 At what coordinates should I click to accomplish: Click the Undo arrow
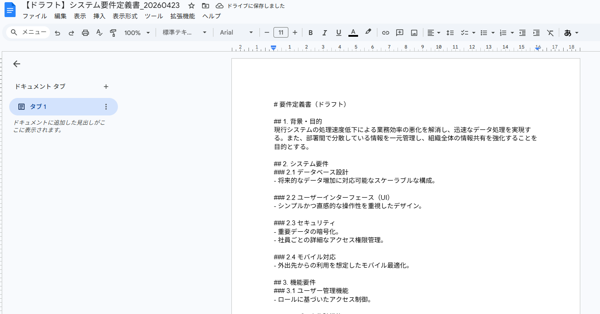pyautogui.click(x=57, y=33)
